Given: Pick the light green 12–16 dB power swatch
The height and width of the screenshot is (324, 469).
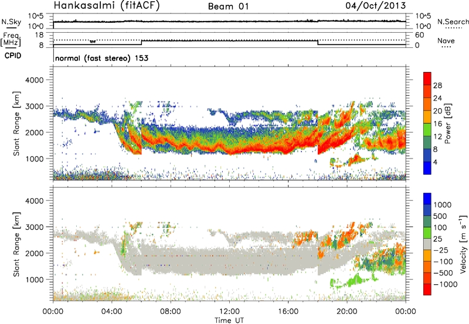Looking at the screenshot, I should pyautogui.click(x=427, y=129).
